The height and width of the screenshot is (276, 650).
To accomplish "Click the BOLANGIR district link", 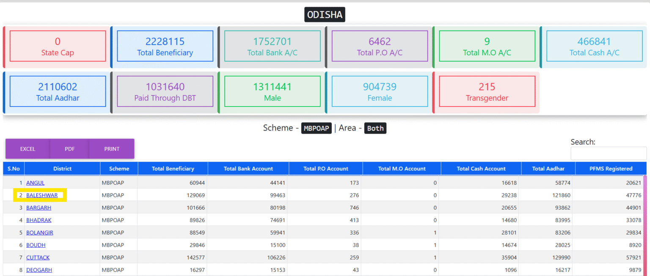I will [39, 232].
